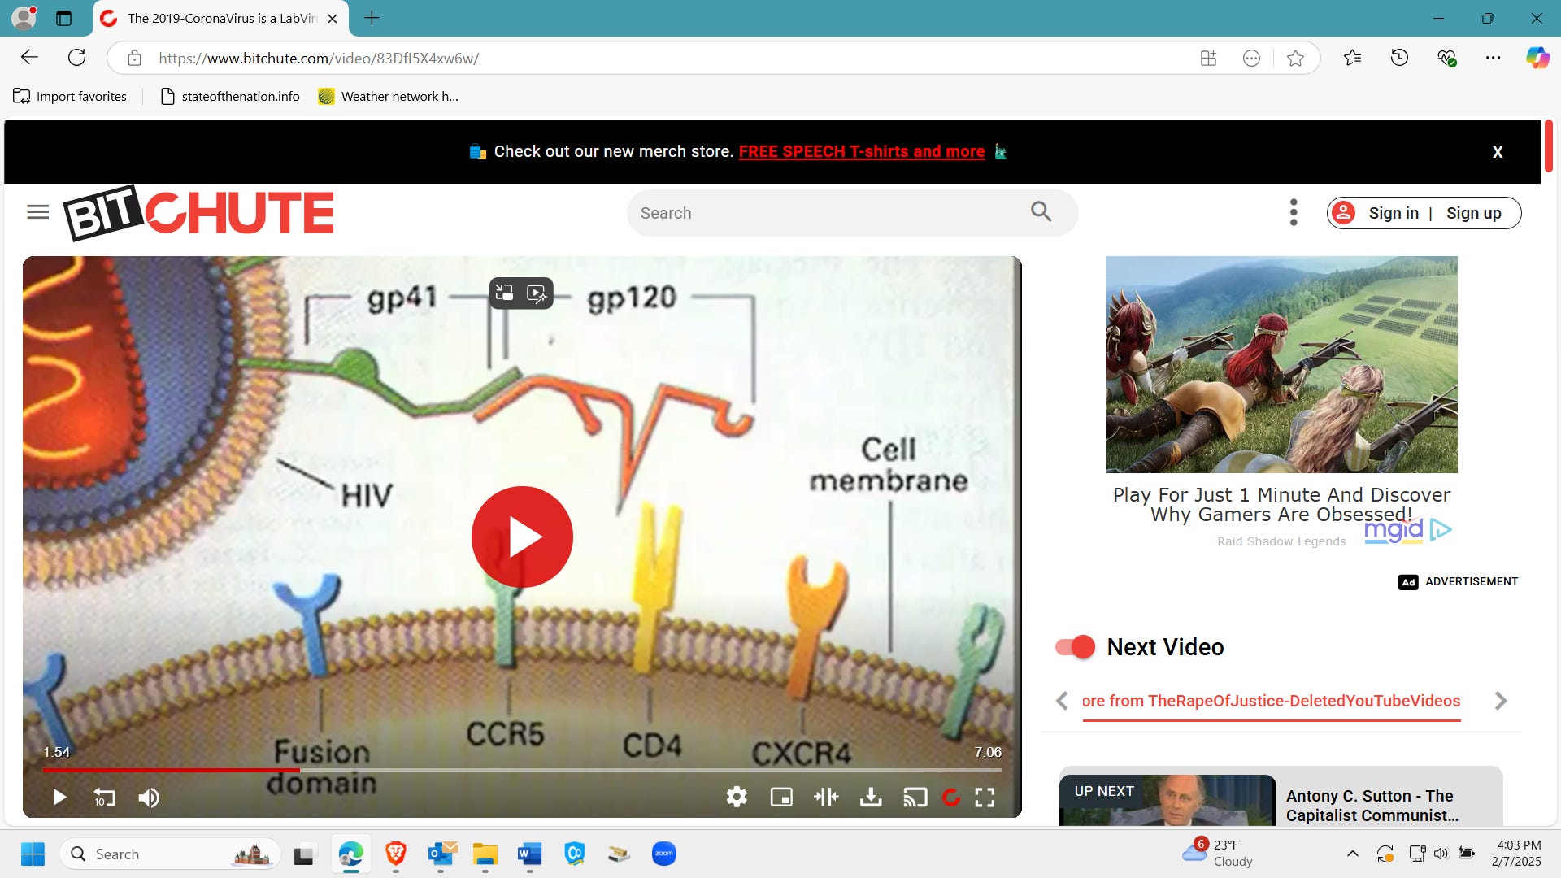This screenshot has width=1561, height=878.
Task: Add this page to favorites star
Action: click(x=1296, y=58)
